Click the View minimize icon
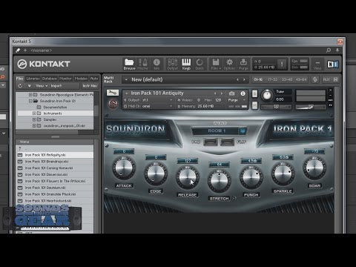Viewport: 356px width, 267px height. [x=317, y=64]
